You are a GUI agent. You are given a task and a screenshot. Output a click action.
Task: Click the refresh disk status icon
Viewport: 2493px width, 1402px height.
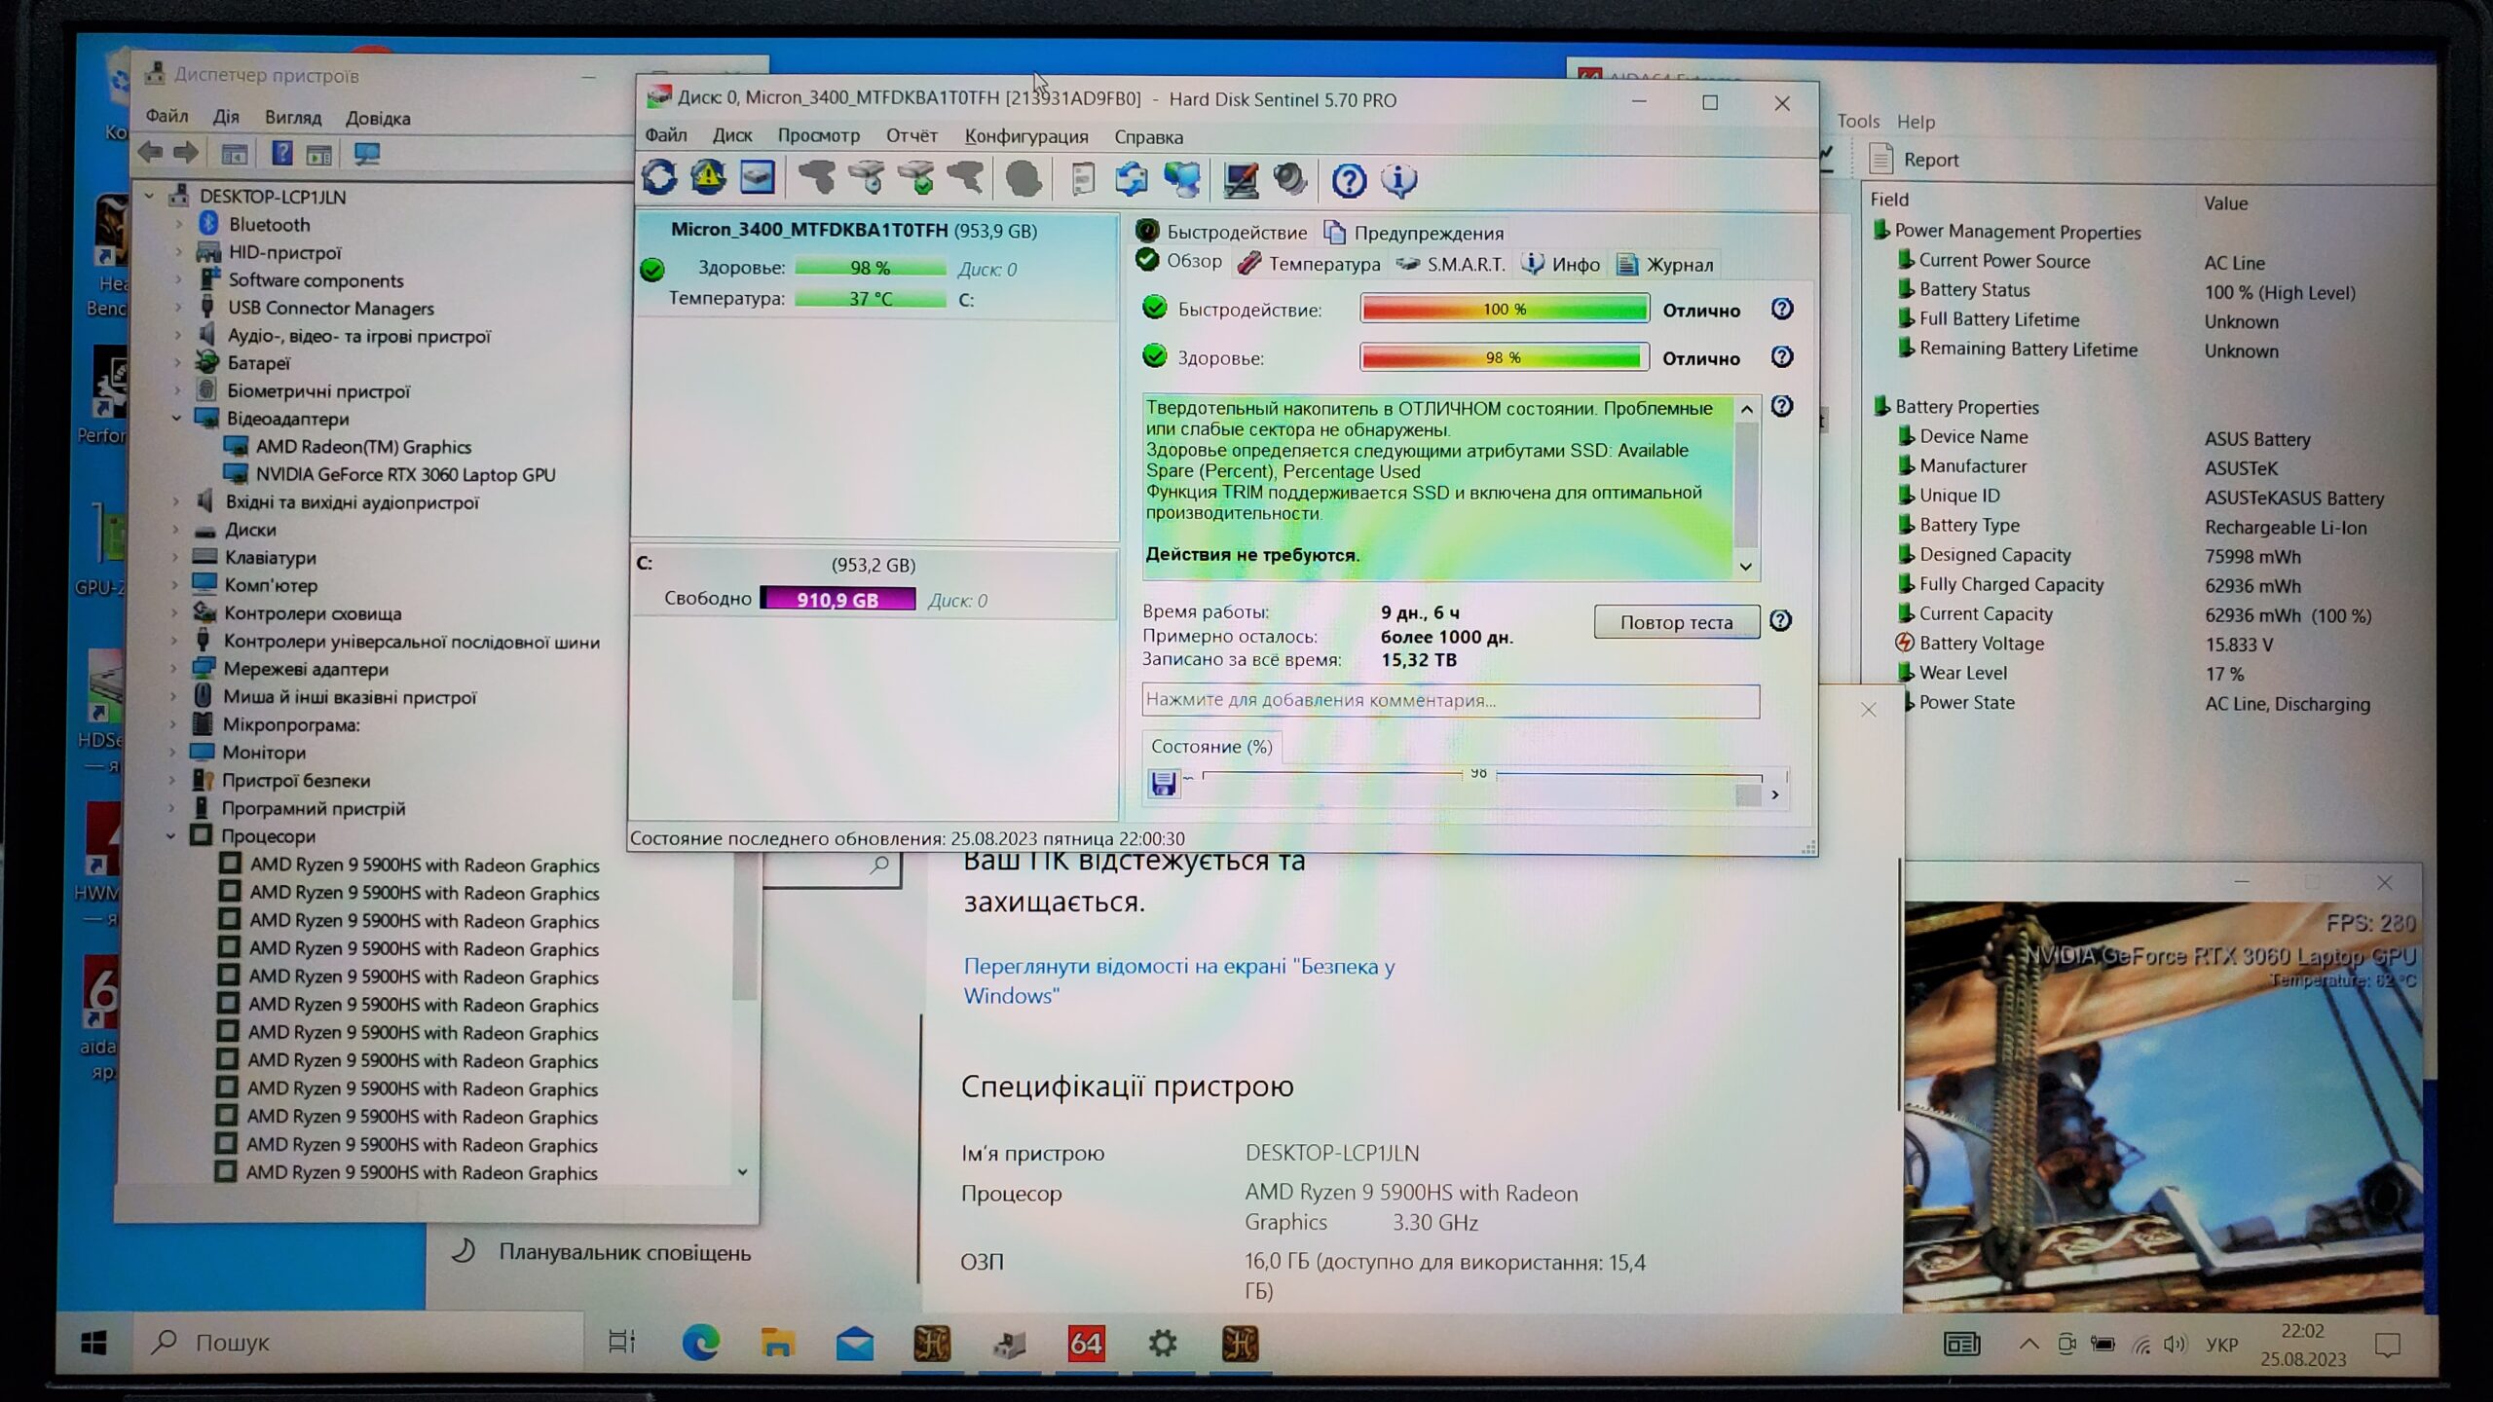tap(659, 178)
